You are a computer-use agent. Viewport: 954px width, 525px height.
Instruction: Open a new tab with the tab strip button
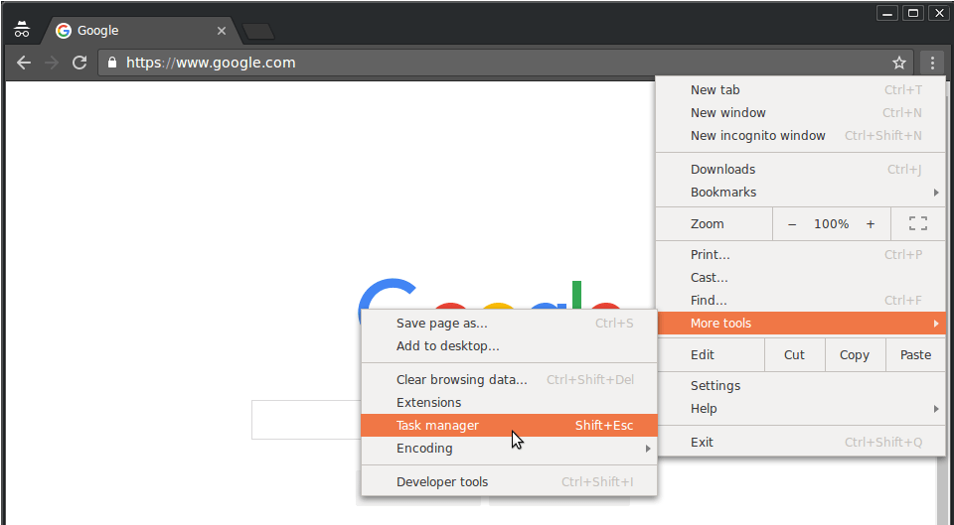[x=258, y=31]
